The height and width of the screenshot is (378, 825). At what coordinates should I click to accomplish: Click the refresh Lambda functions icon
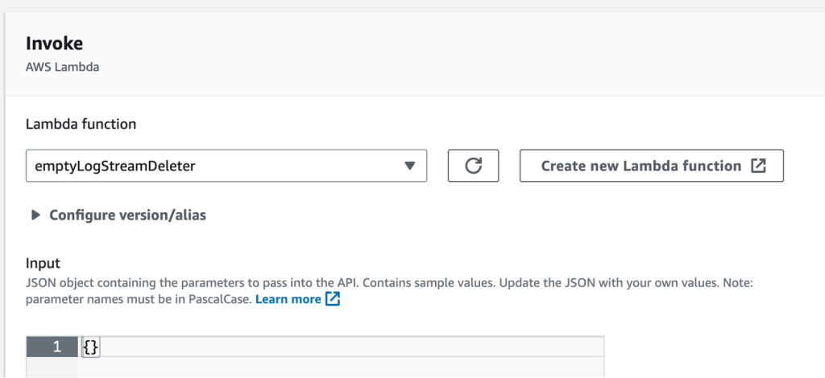(473, 166)
